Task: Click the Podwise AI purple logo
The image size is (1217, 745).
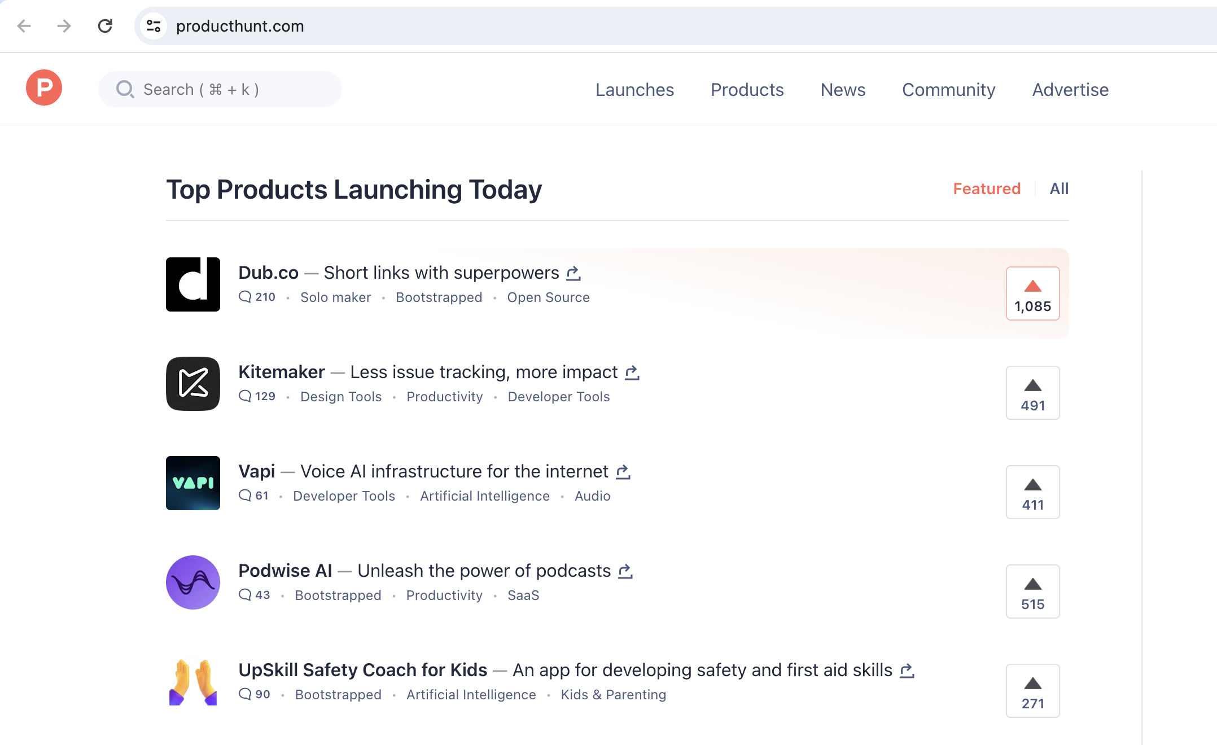Action: (193, 582)
